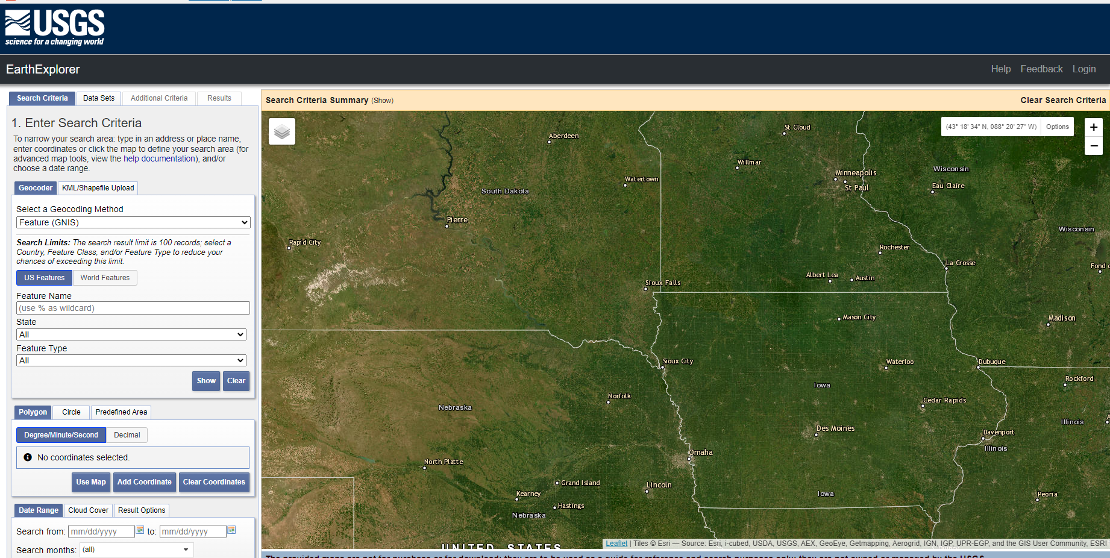Select the Date Range tab

click(x=39, y=510)
